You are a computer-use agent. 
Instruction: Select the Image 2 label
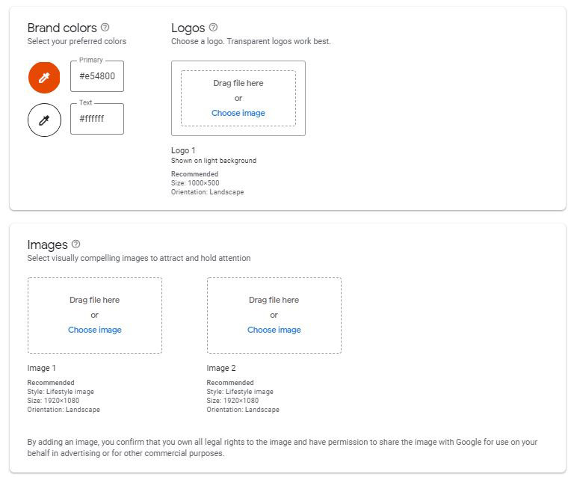(220, 368)
